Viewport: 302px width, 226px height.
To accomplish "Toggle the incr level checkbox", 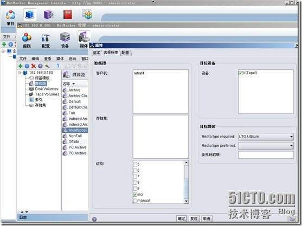I will coord(135,195).
